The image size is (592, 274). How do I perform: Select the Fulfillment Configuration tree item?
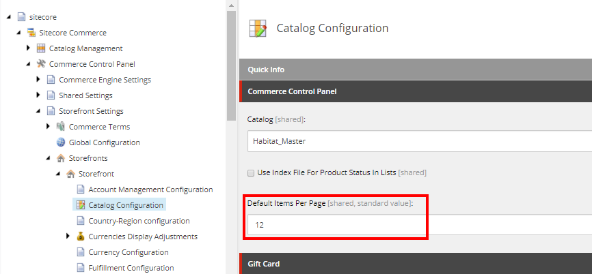coord(131,268)
